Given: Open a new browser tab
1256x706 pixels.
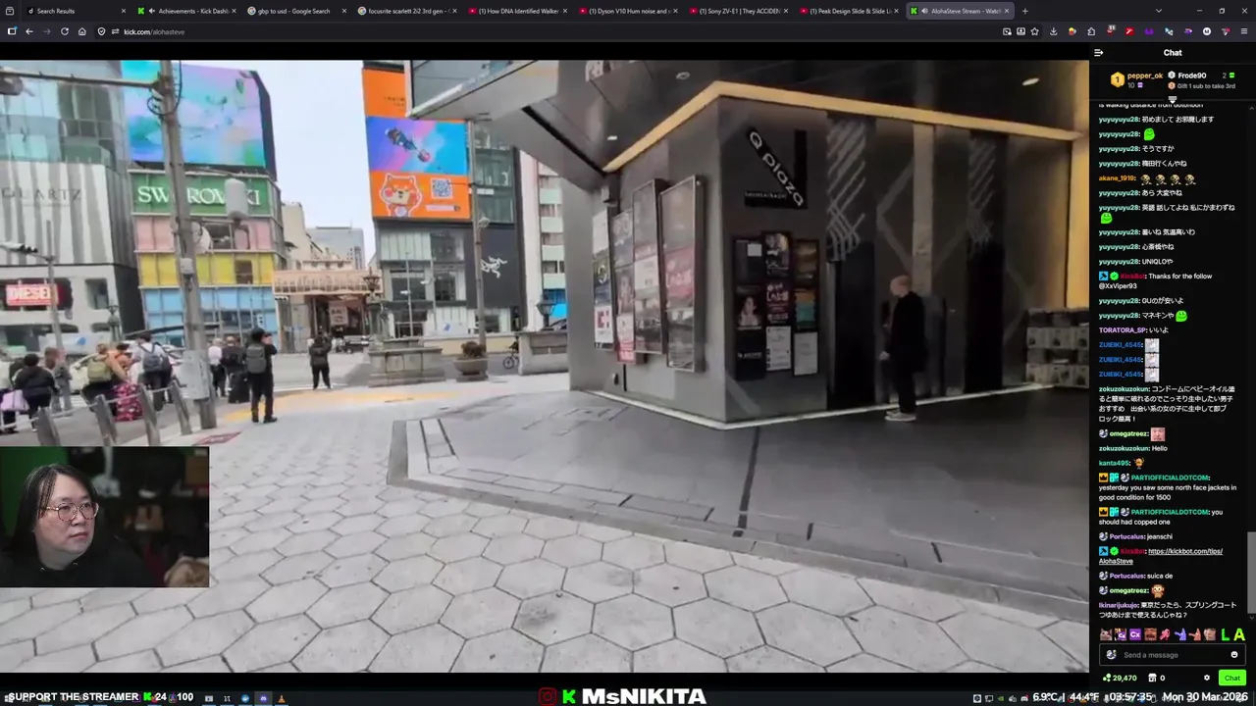Looking at the screenshot, I should (x=1024, y=11).
